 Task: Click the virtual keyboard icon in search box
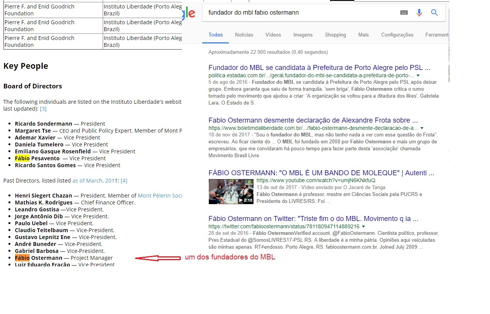pyautogui.click(x=404, y=13)
